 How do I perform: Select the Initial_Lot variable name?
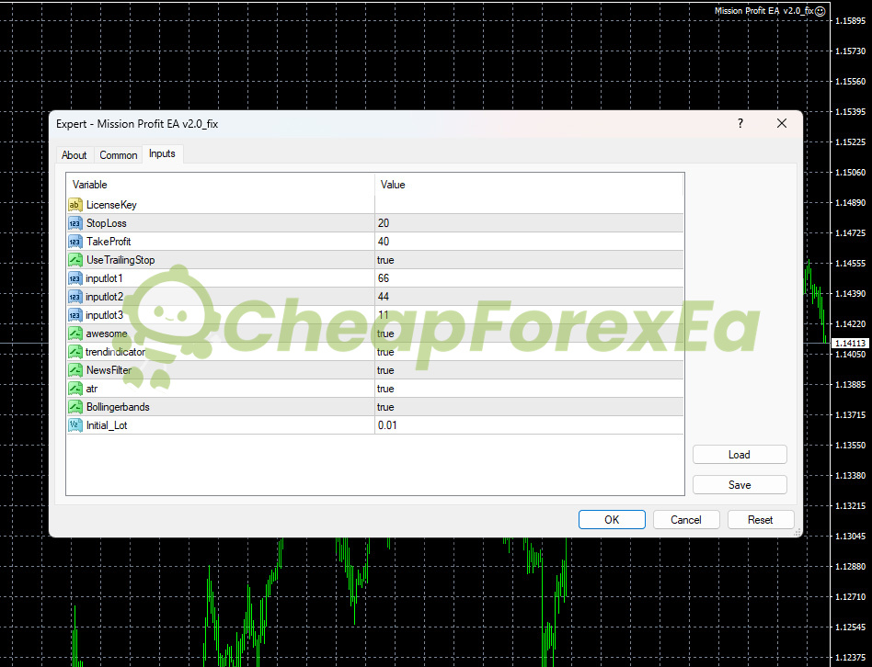(107, 424)
